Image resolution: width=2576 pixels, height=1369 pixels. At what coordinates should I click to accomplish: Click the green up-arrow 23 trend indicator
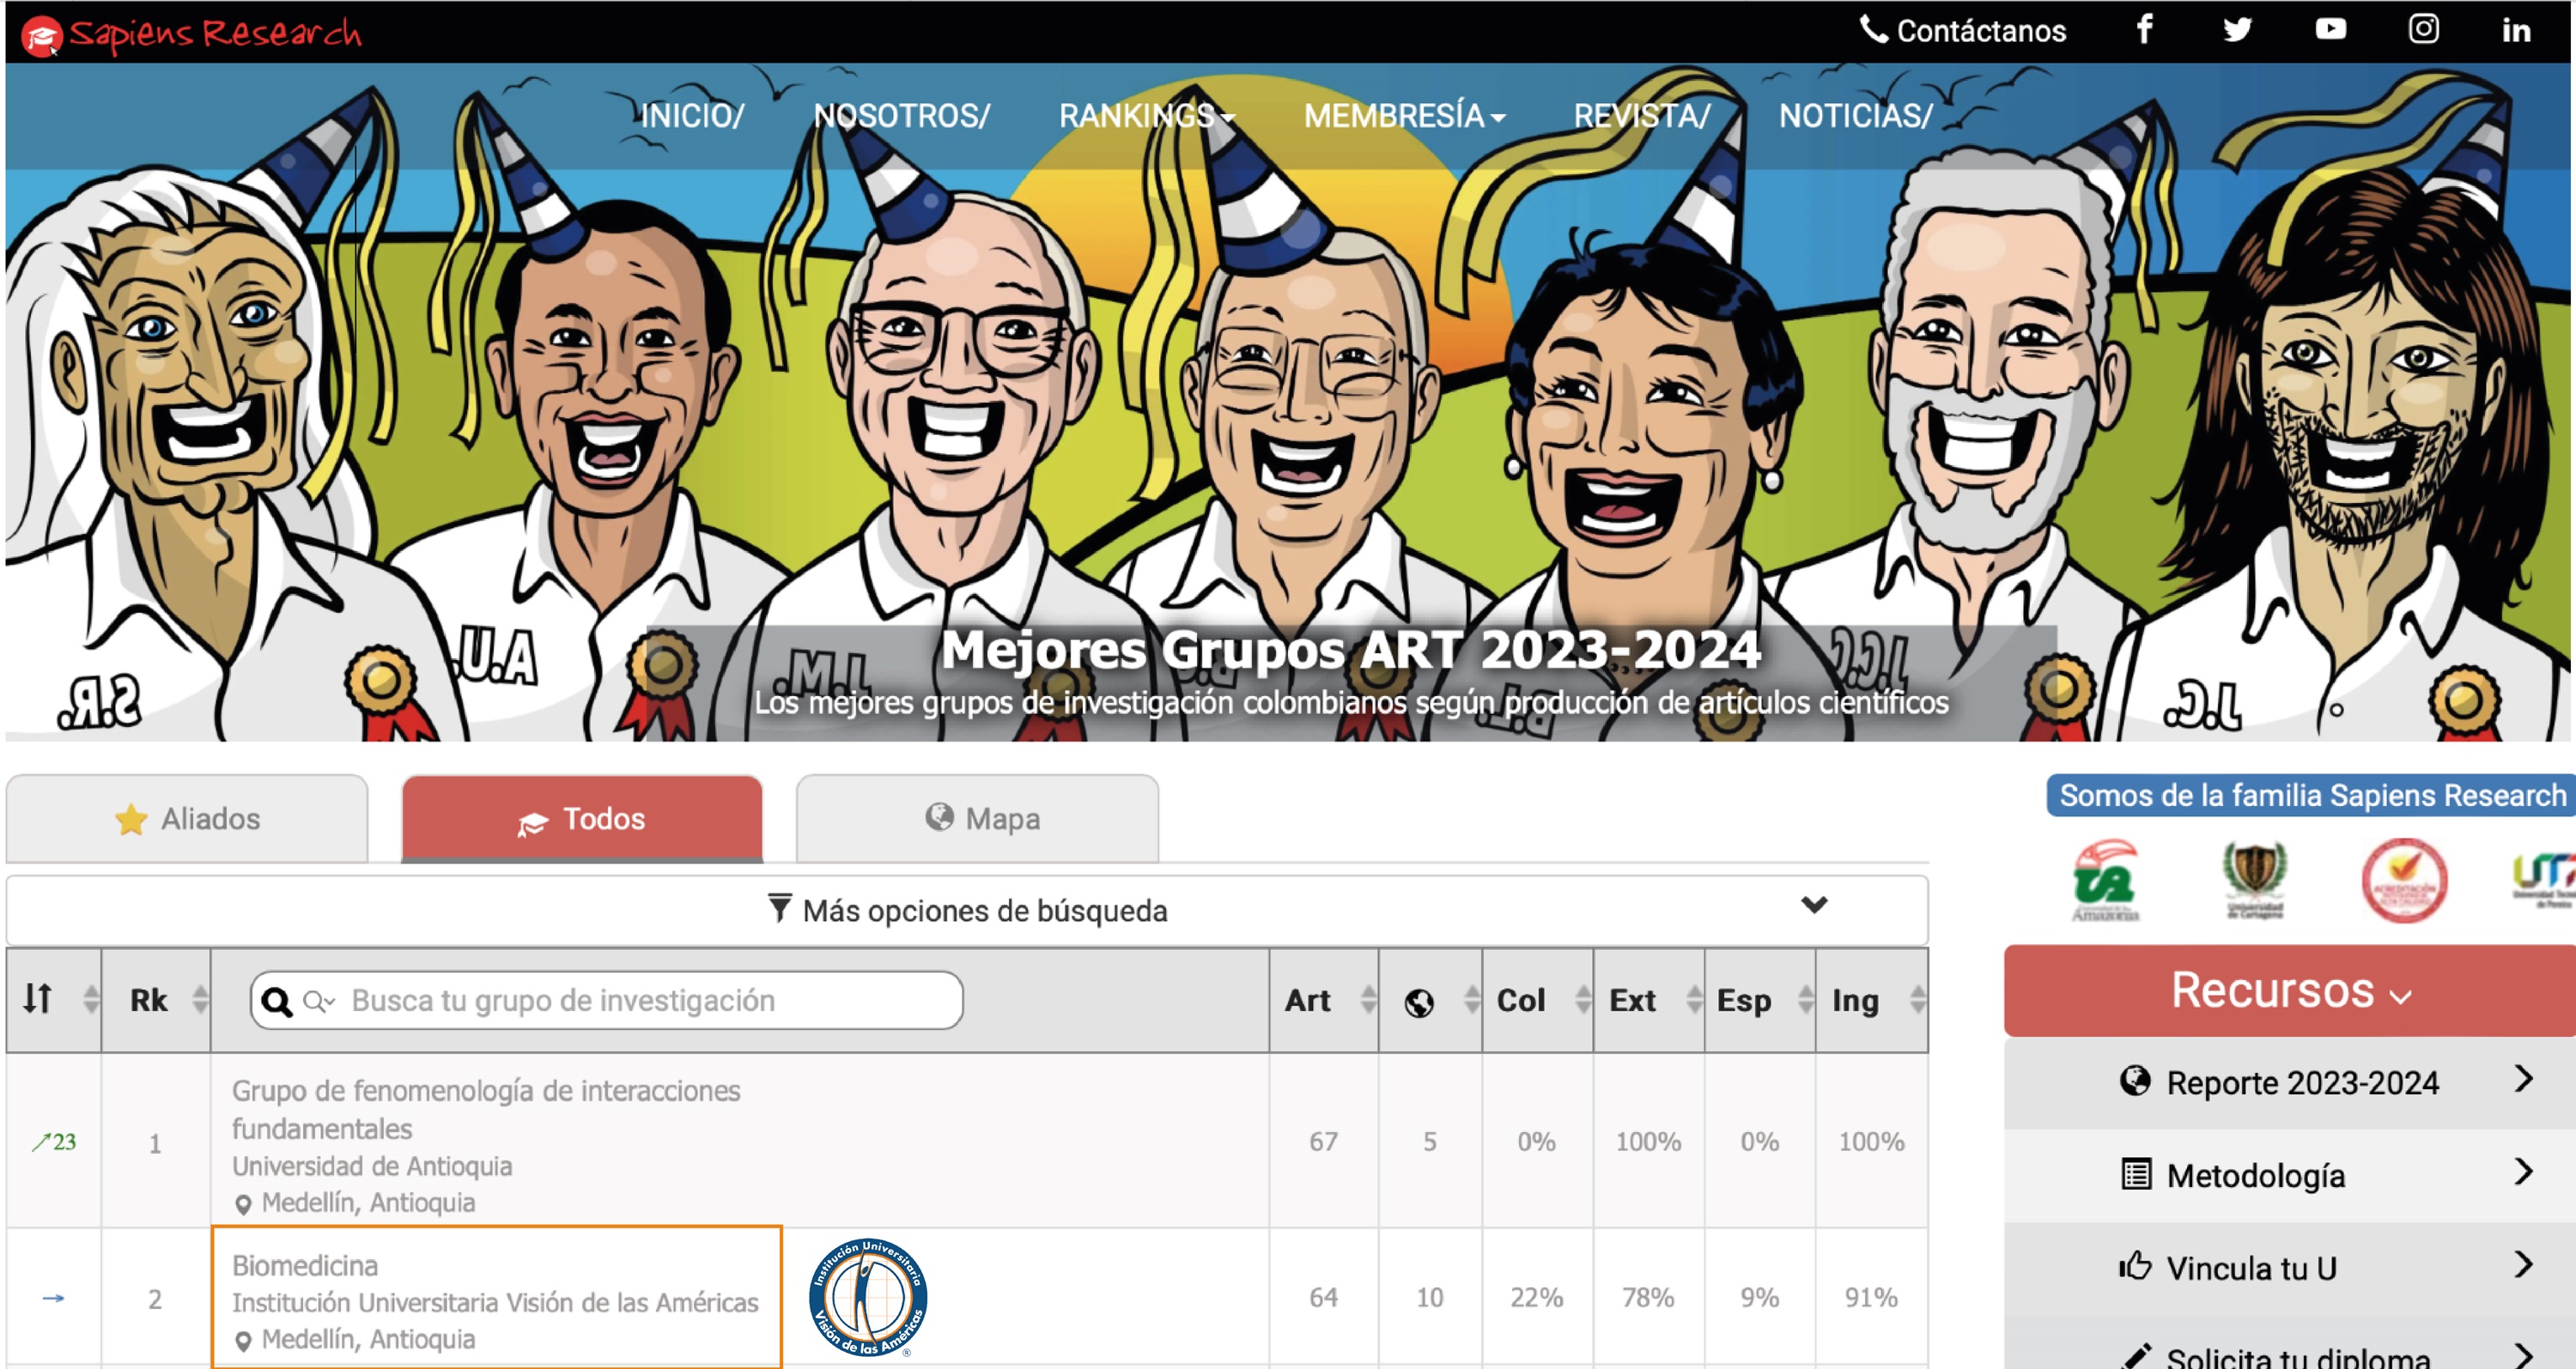tap(54, 1142)
